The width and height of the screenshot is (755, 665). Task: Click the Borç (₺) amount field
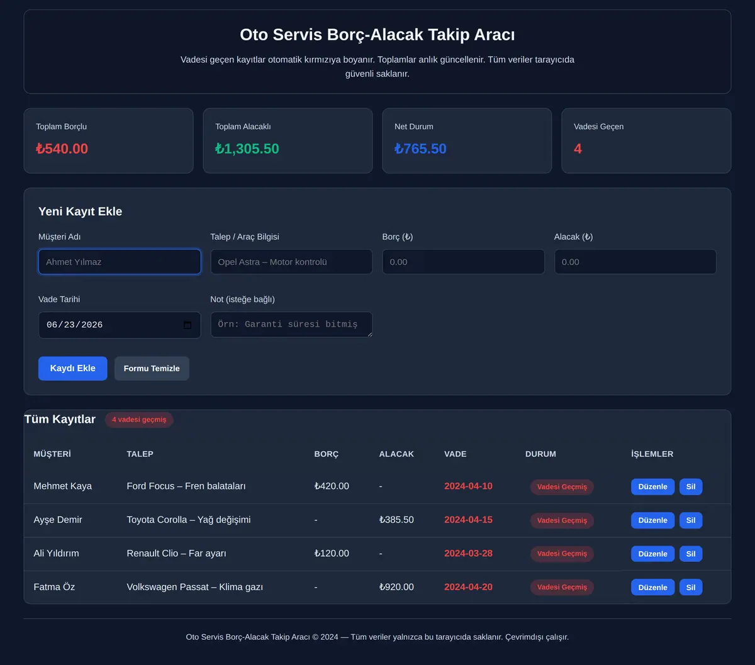click(x=464, y=262)
